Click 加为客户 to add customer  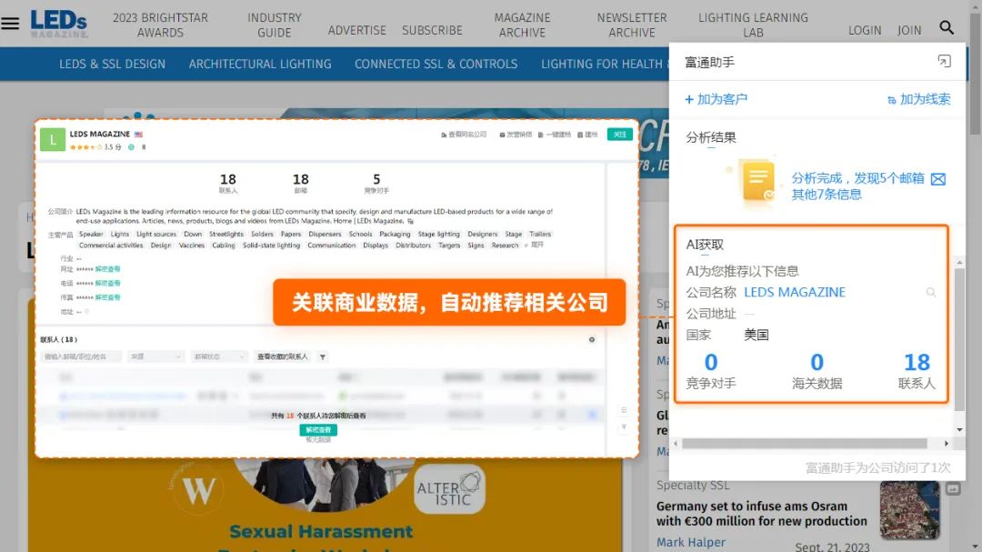point(716,99)
